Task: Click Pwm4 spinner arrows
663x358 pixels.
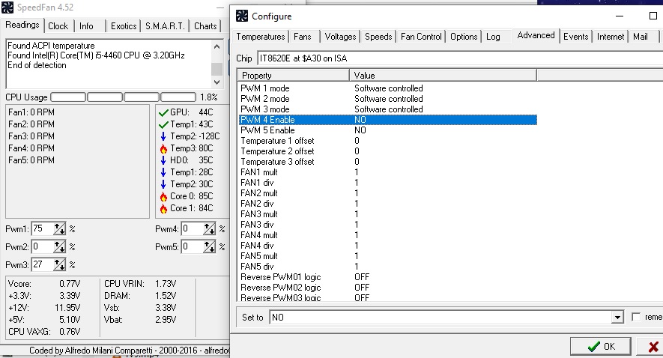Action: (209, 228)
